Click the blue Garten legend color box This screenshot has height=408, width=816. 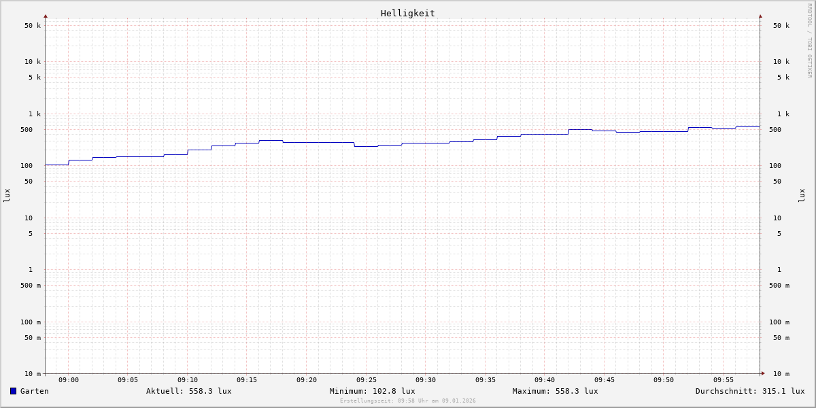(13, 391)
